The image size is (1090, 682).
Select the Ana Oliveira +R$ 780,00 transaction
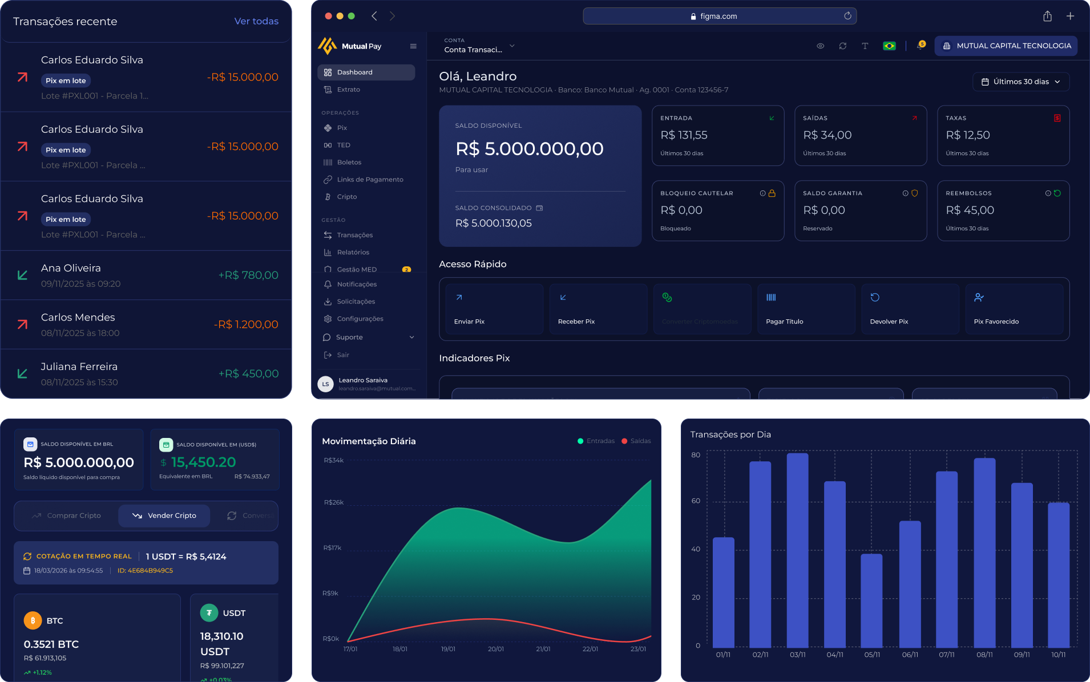(x=146, y=275)
